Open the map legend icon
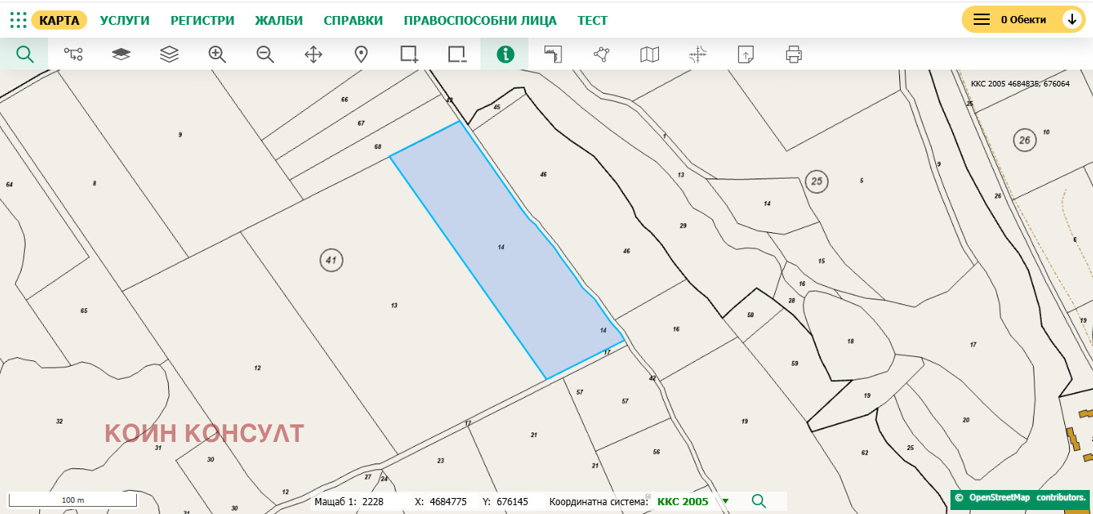Screen dimensions: 1093x514 (x=649, y=54)
